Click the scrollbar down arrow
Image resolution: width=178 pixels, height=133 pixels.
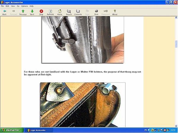176,126
